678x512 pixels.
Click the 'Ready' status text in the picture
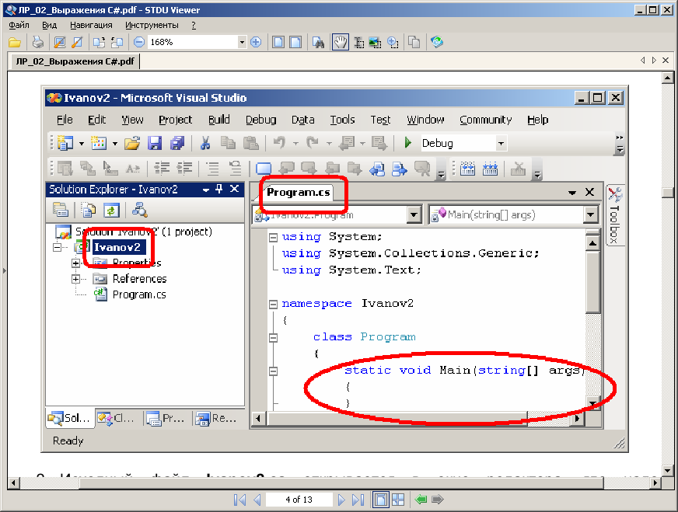tap(68, 441)
